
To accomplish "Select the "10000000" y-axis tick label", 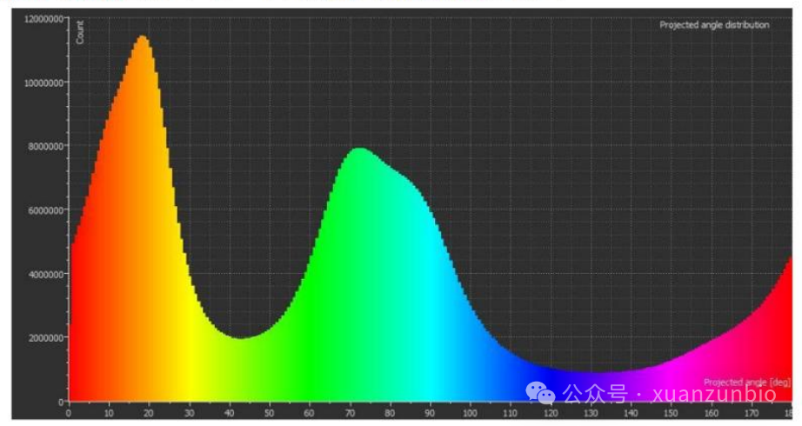I will 44,83.
